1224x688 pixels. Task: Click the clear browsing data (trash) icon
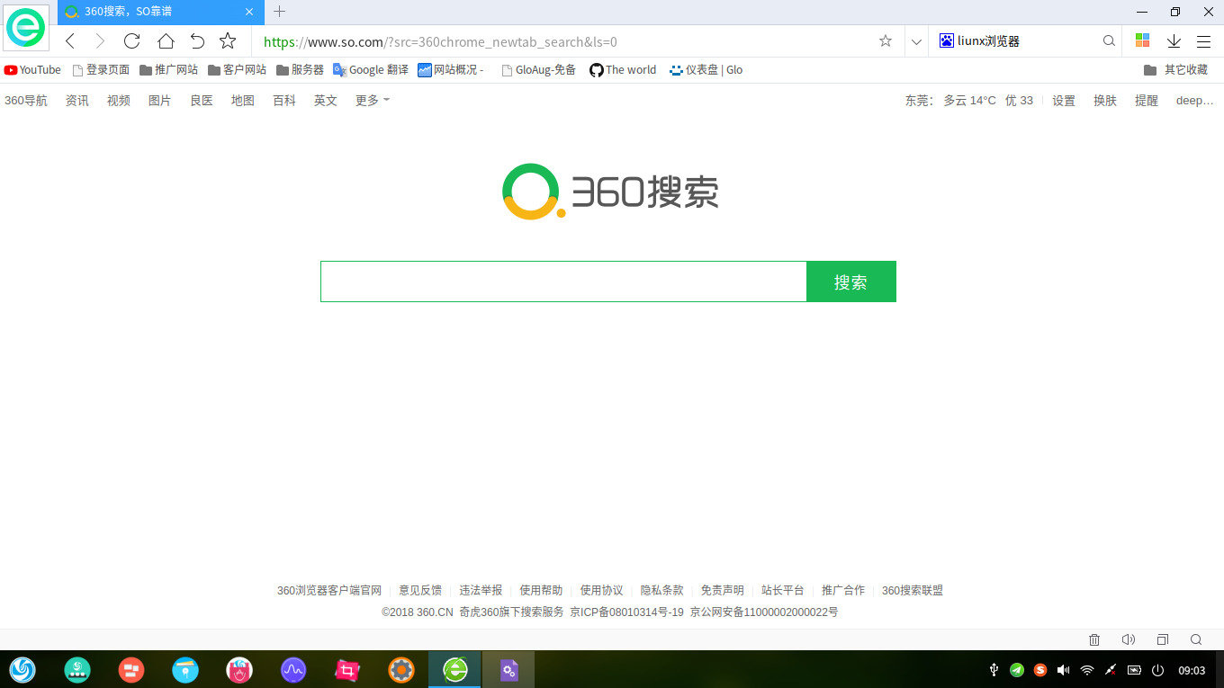1094,639
